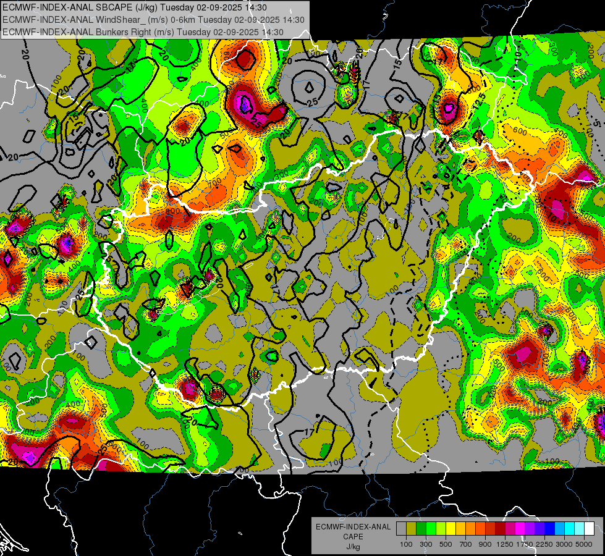Click the gray legend color swatch
The width and height of the screenshot is (605, 556).
tap(401, 529)
